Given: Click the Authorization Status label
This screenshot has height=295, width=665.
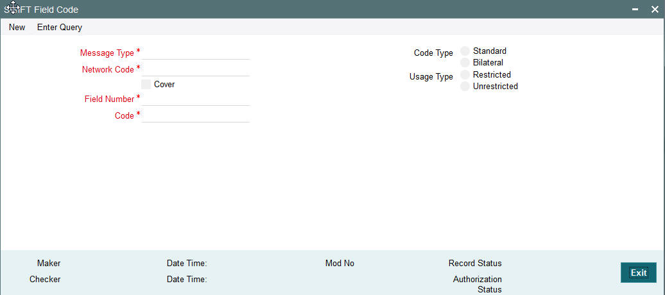Looking at the screenshot, I should click(x=478, y=284).
